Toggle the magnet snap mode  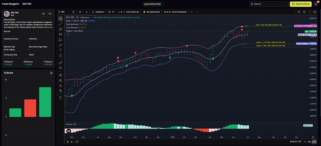pyautogui.click(x=60, y=75)
